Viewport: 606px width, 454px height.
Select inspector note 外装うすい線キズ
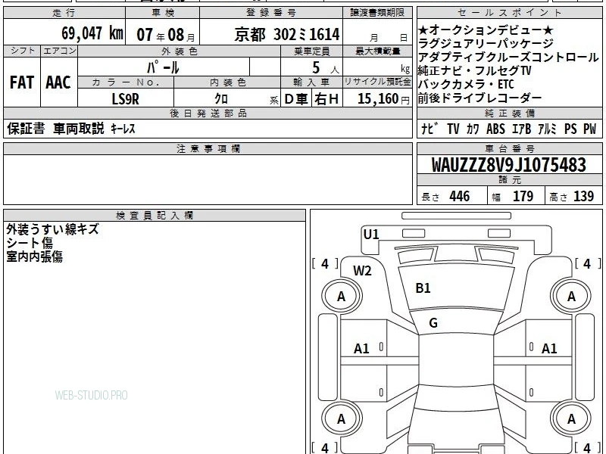tap(52, 229)
